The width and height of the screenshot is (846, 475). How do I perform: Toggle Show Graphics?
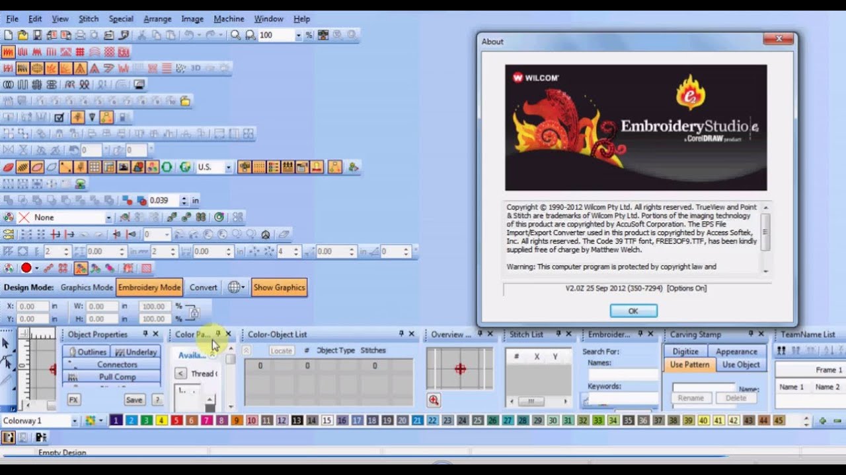click(x=279, y=287)
